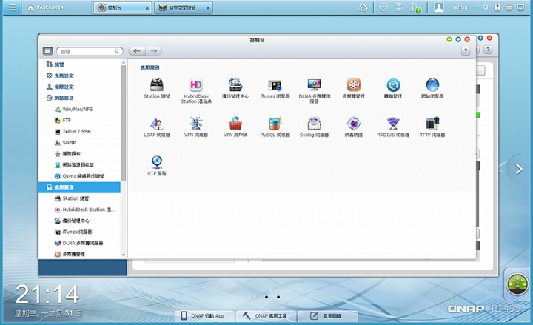Toggle the Control Panel sidebar view button

coord(47,51)
